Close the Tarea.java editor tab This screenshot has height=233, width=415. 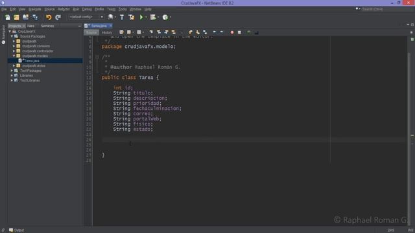point(111,26)
